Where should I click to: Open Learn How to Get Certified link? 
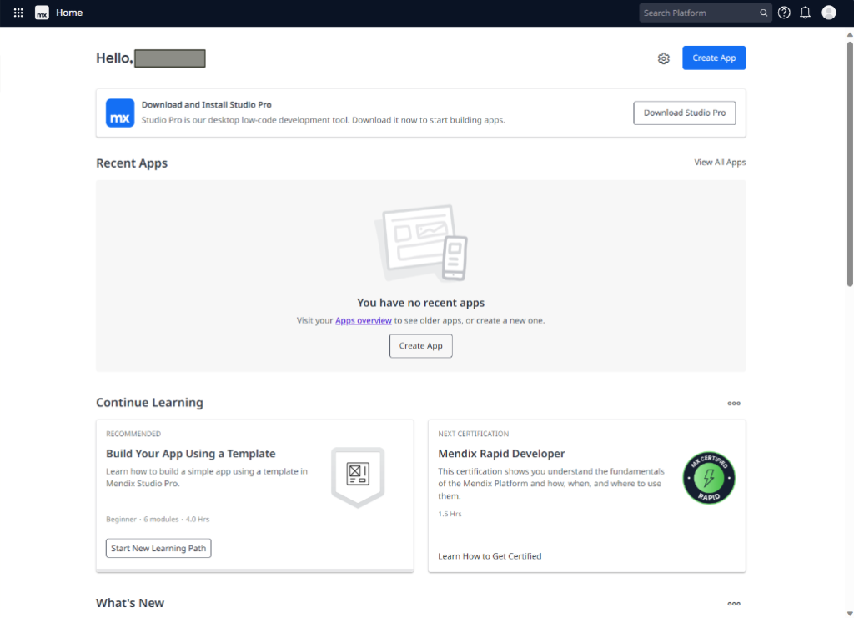[490, 556]
